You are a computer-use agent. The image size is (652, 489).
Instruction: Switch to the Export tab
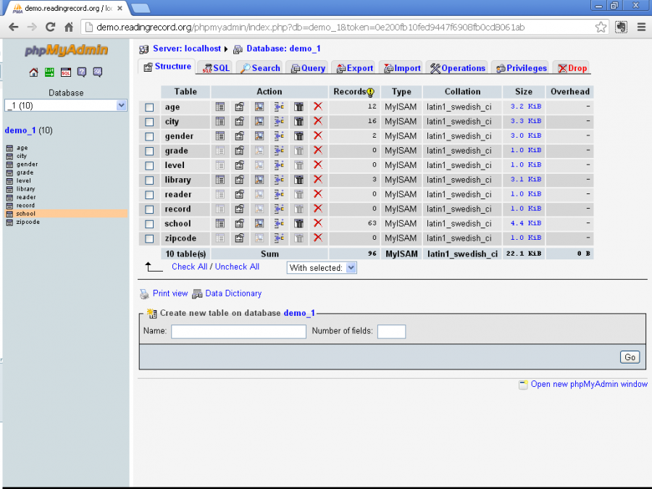coord(355,68)
